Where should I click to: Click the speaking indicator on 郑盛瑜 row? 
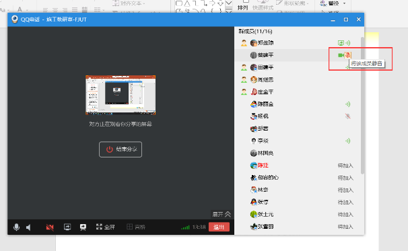tap(348, 43)
